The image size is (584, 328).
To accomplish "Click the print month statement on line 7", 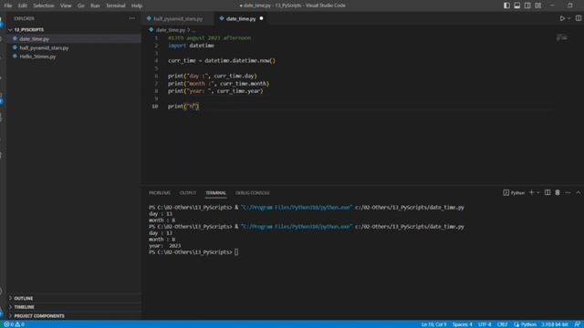I will click(x=218, y=84).
